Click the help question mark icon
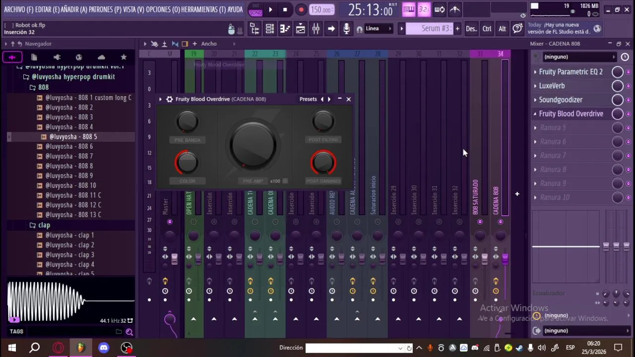Screen dimensions: 635x357 (x=517, y=29)
